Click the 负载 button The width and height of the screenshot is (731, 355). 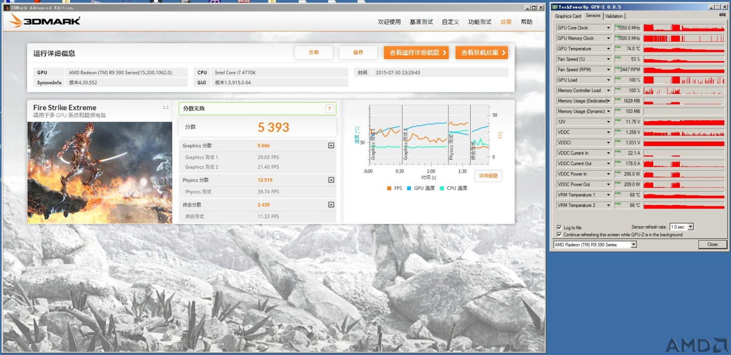click(x=314, y=52)
